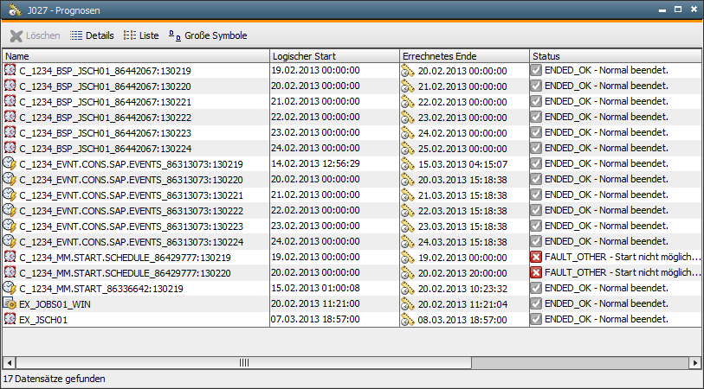The image size is (704, 389).
Task: Select the EX_JSCH01 entry name
Action: coord(43,321)
